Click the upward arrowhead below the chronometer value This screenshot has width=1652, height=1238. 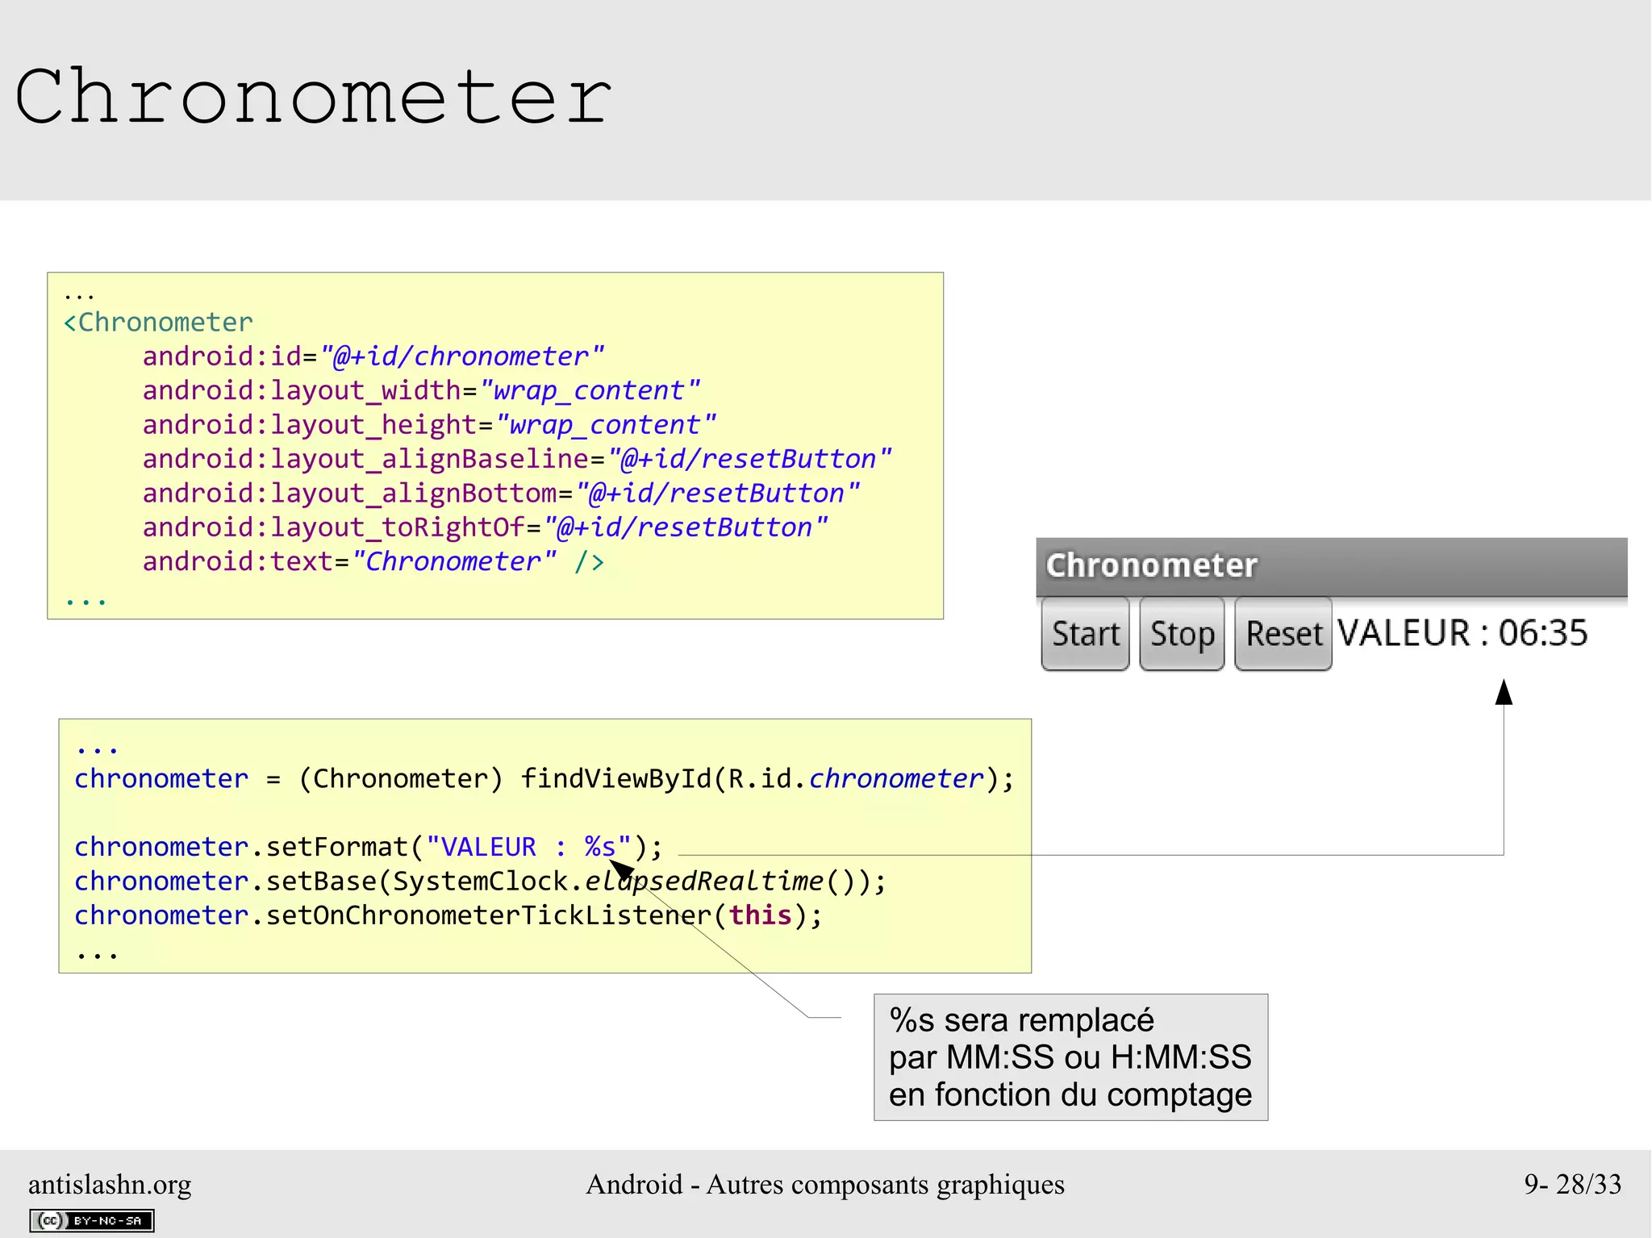coord(1504,692)
